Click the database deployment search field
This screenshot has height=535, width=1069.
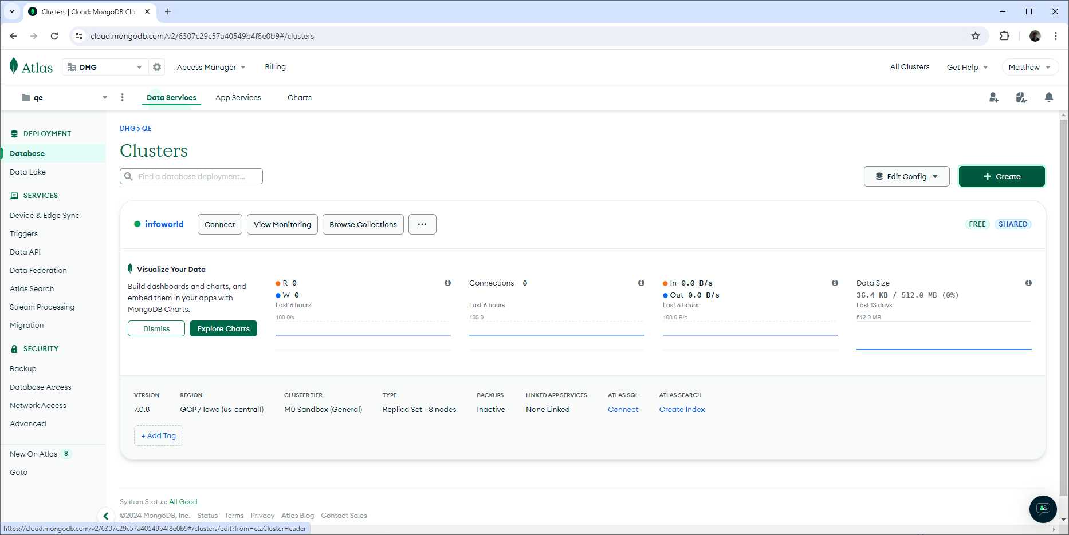pos(191,176)
